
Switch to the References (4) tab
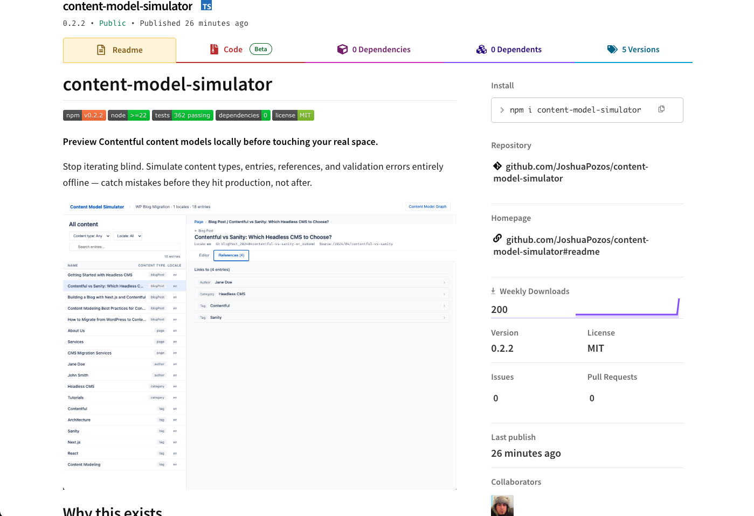[231, 255]
